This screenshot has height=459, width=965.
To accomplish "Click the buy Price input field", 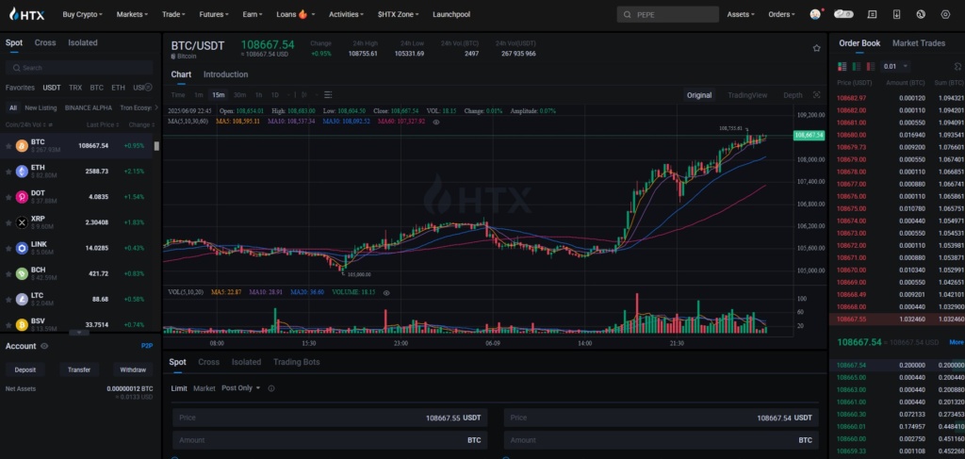I will 330,417.
